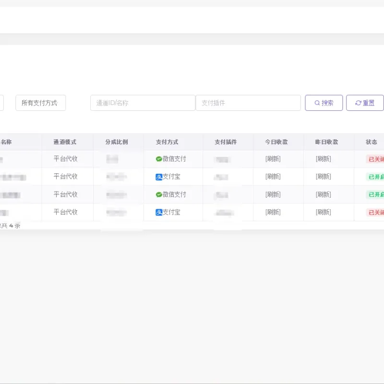Click the 支付方式 column header

167,142
